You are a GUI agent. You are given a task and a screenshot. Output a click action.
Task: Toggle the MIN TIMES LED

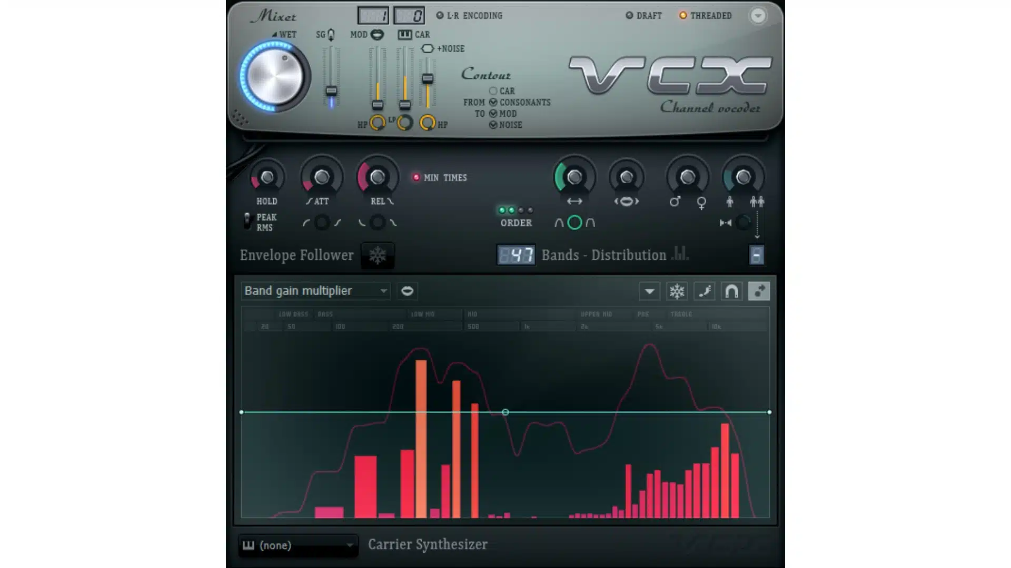point(416,177)
